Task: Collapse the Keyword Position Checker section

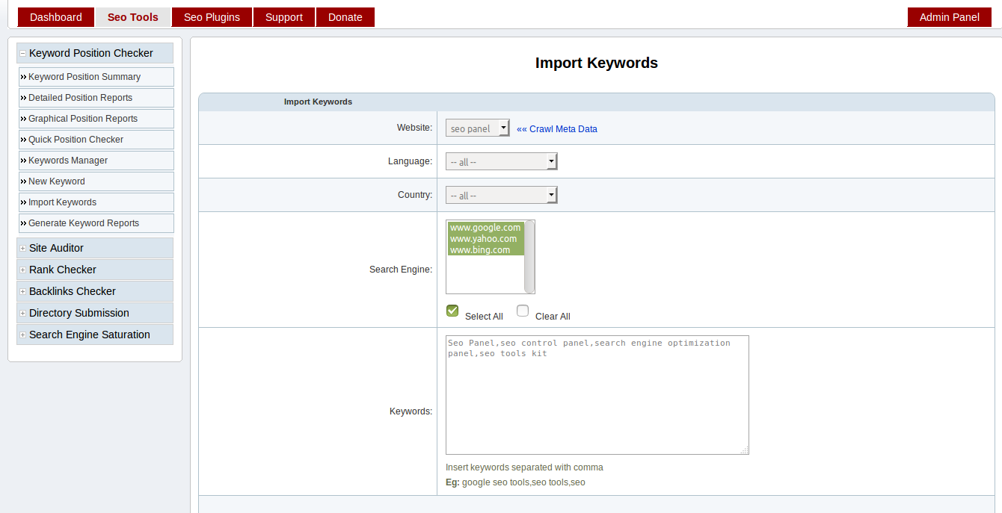Action: point(95,53)
